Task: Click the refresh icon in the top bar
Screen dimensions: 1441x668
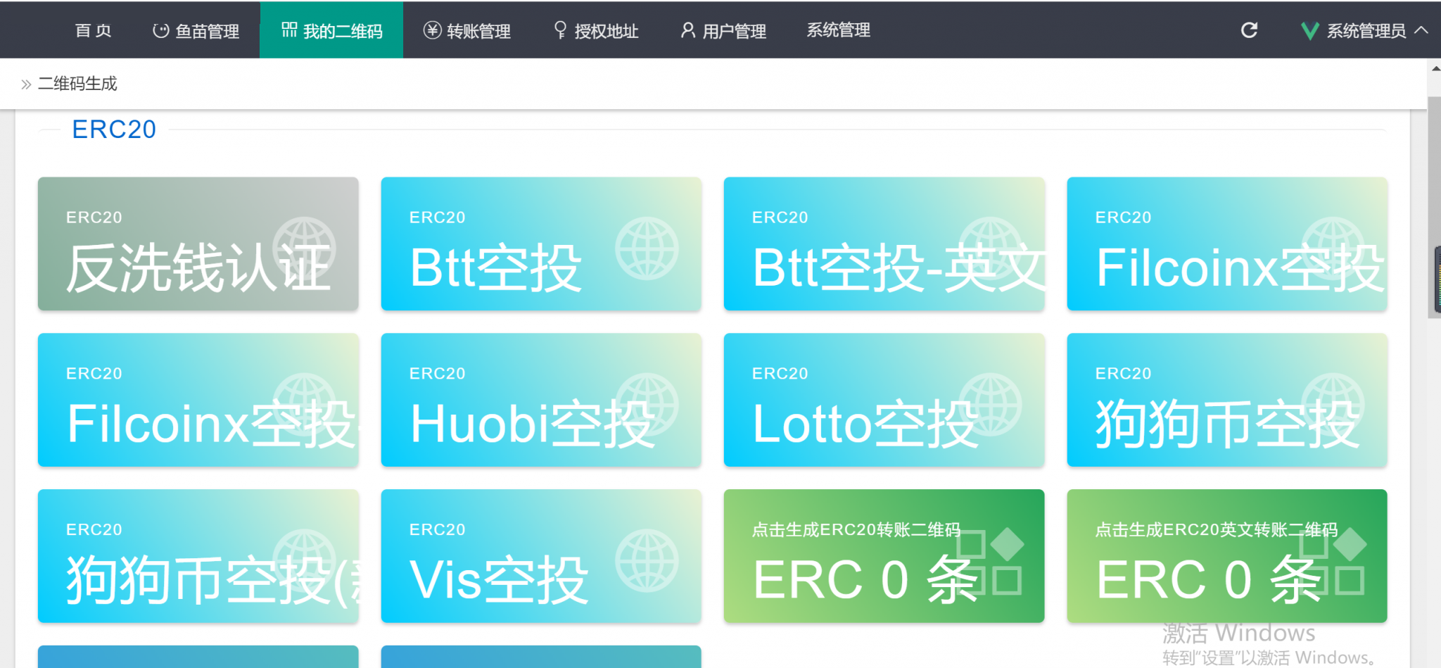Action: (x=1249, y=30)
